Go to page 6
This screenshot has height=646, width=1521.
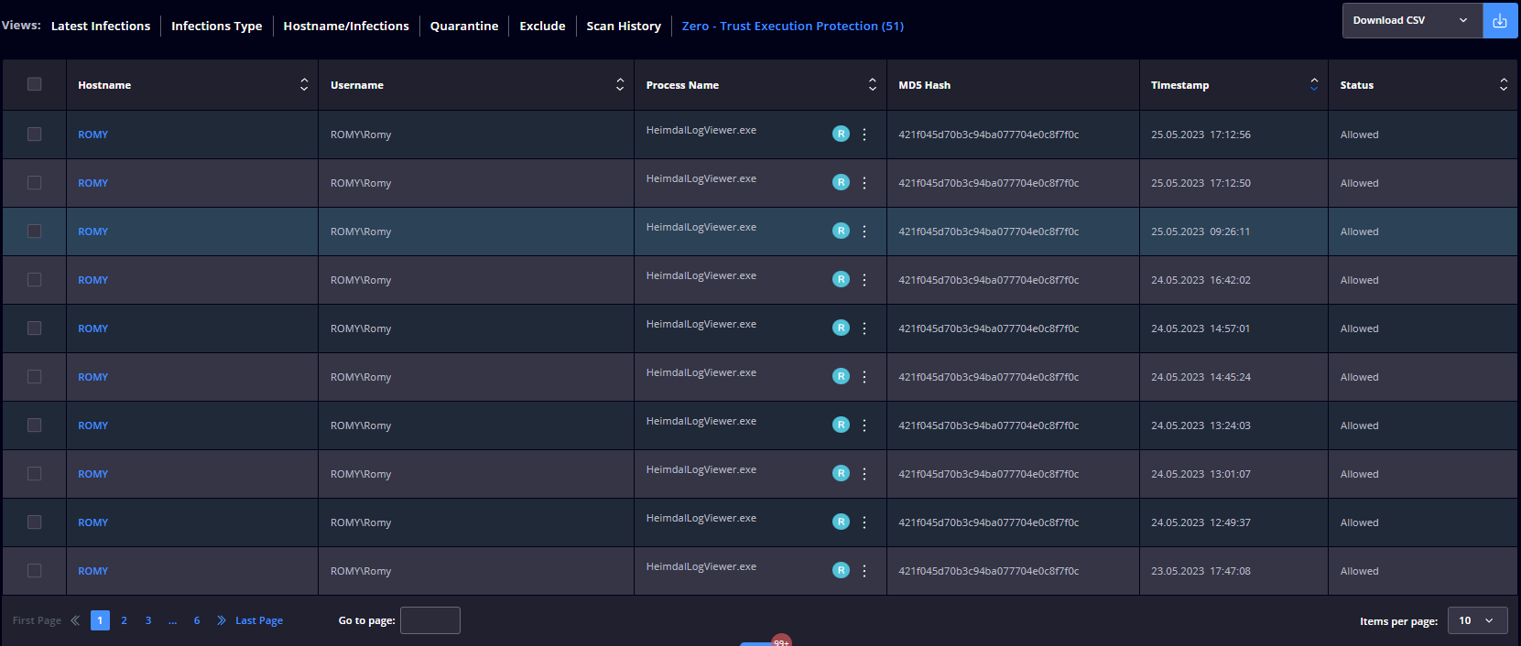point(197,620)
